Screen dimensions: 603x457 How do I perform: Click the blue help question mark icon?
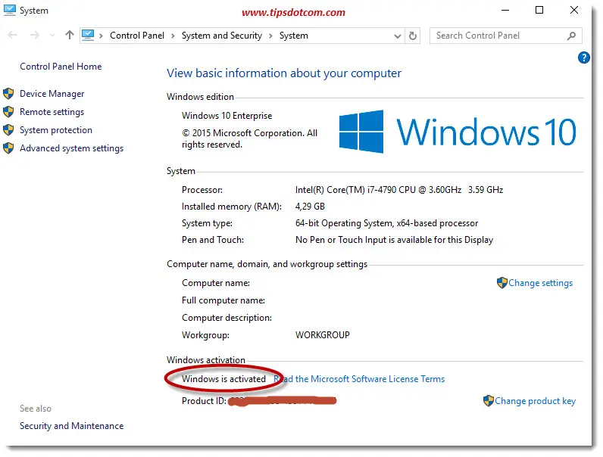(x=583, y=58)
